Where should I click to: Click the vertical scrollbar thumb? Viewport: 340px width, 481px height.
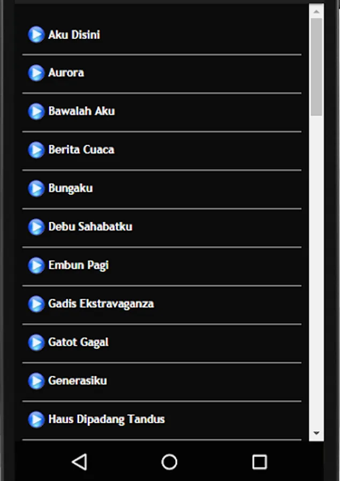(316, 67)
